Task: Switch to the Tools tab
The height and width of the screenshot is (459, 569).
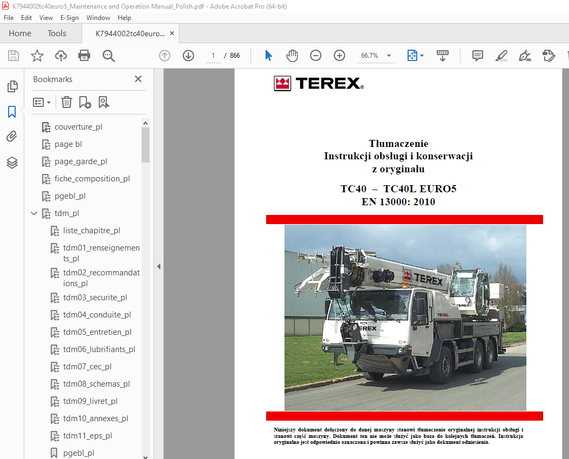Action: 57,33
